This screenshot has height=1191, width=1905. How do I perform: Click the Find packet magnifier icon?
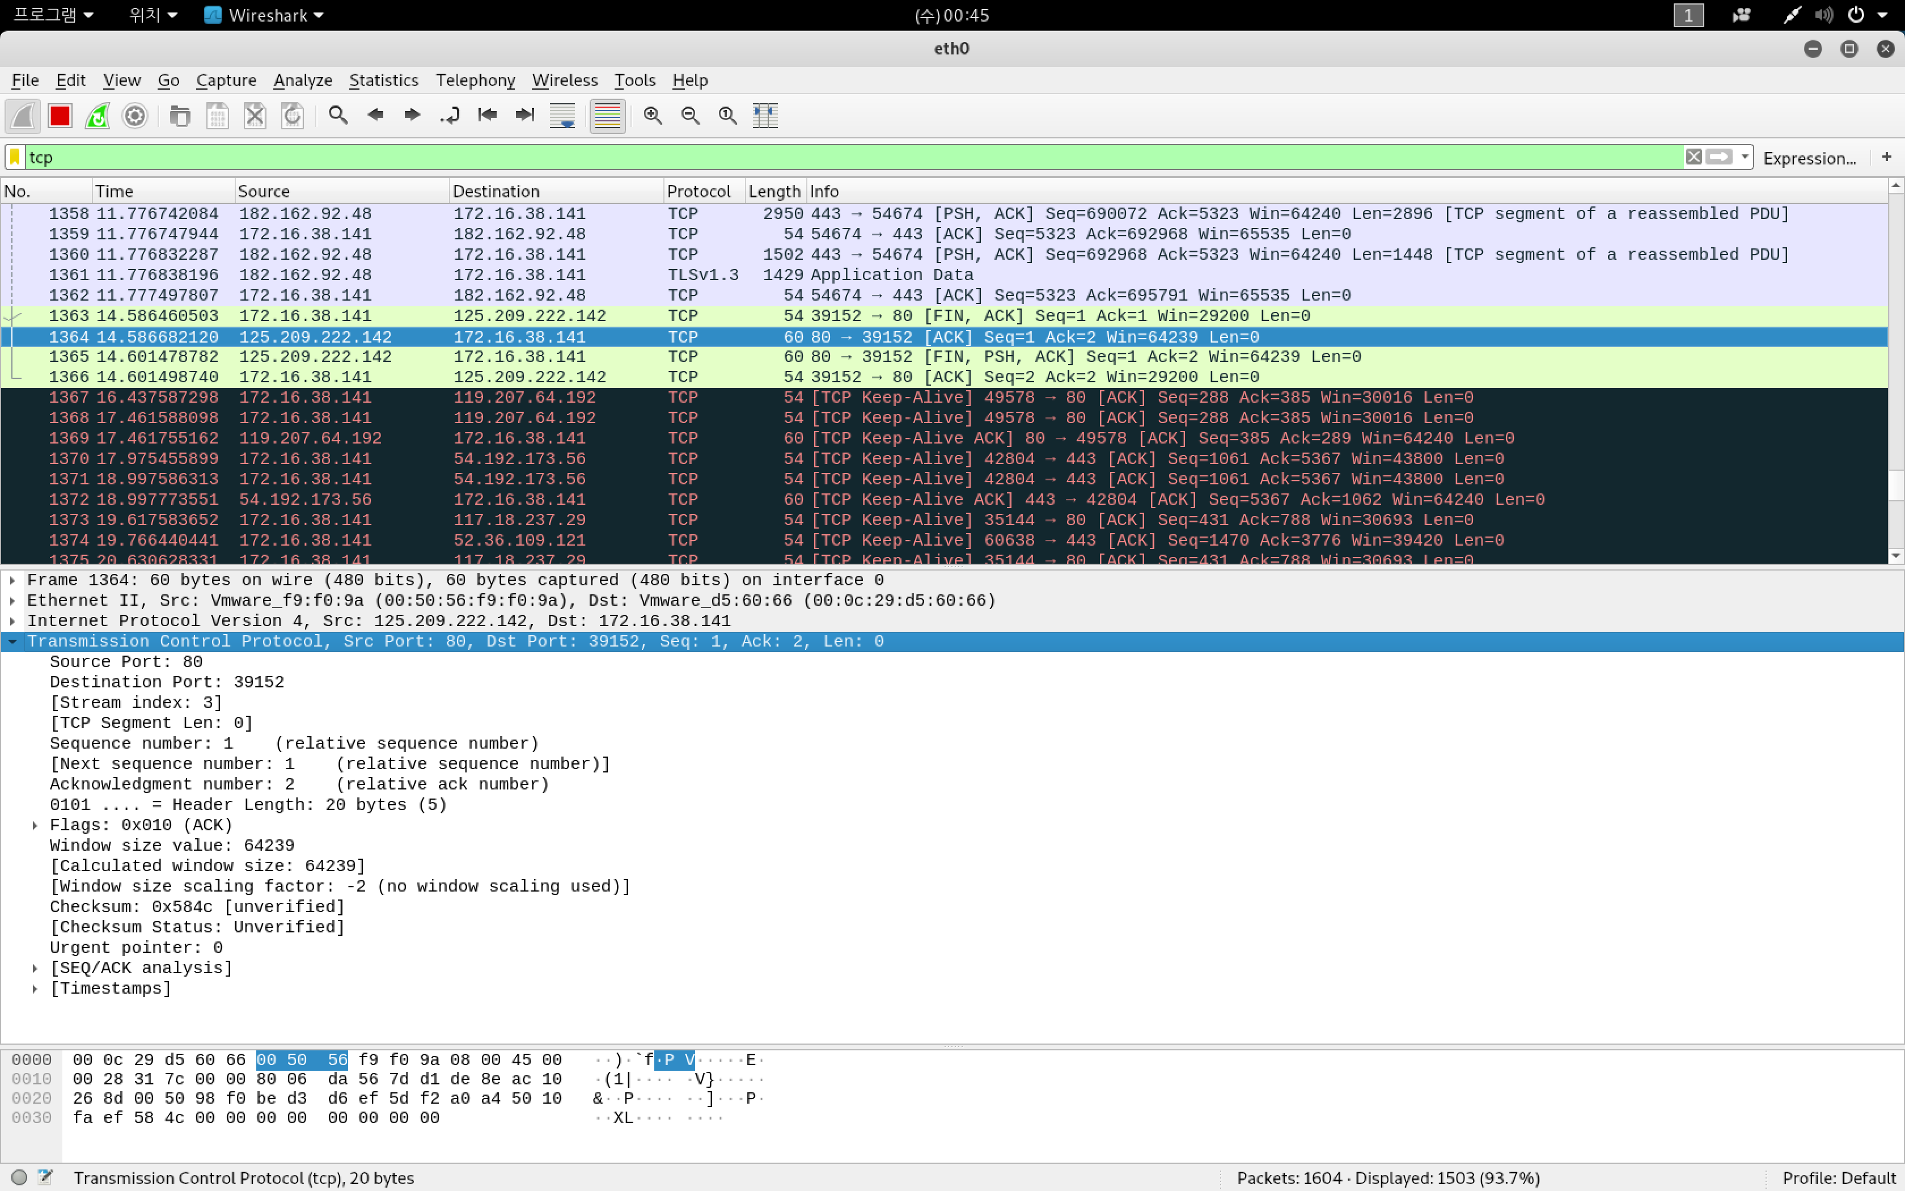click(x=338, y=116)
